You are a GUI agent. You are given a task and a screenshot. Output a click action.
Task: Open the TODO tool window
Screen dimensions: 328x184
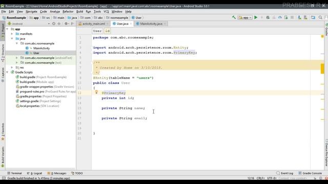(77, 173)
